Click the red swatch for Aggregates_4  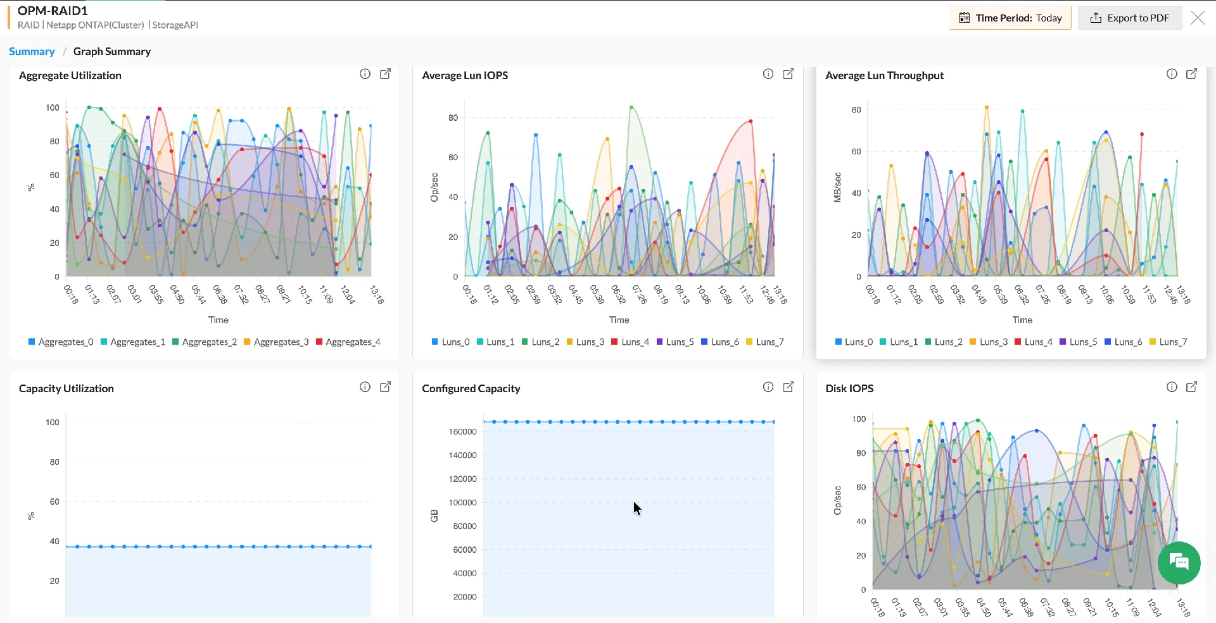point(320,342)
